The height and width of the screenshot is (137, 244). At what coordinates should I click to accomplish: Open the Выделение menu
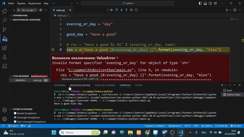35,3
